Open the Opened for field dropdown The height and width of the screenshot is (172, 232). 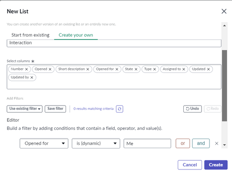pos(44,143)
